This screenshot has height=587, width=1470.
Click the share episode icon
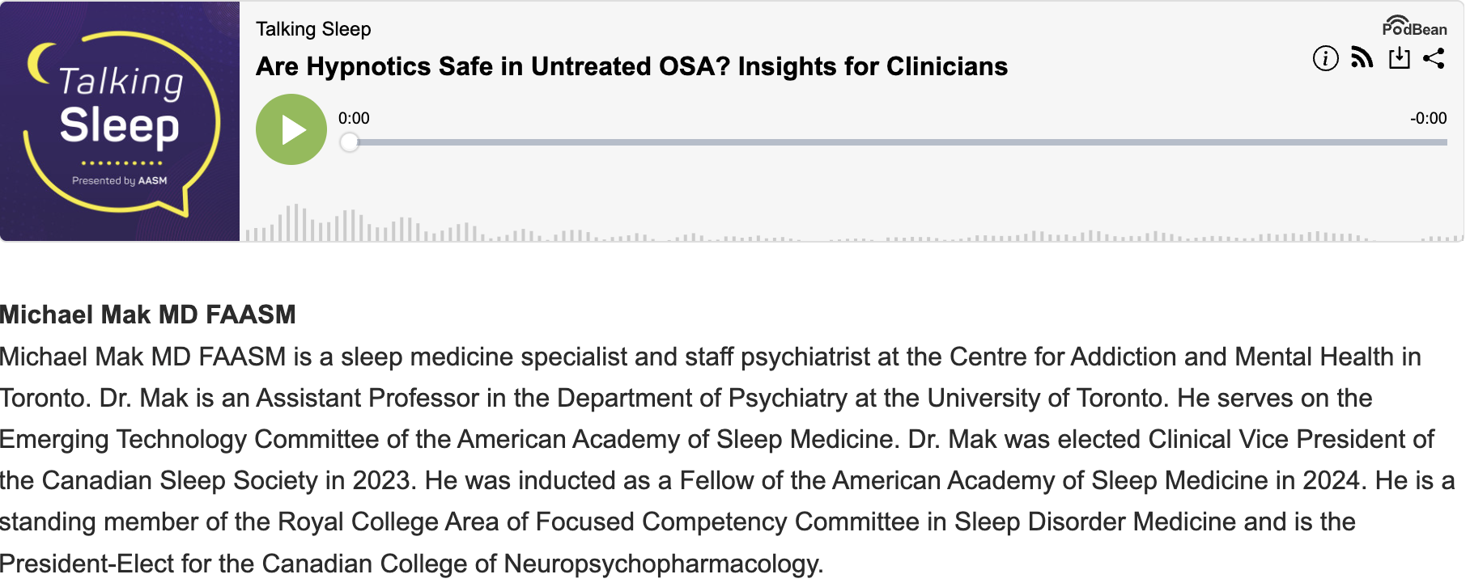point(1434,58)
